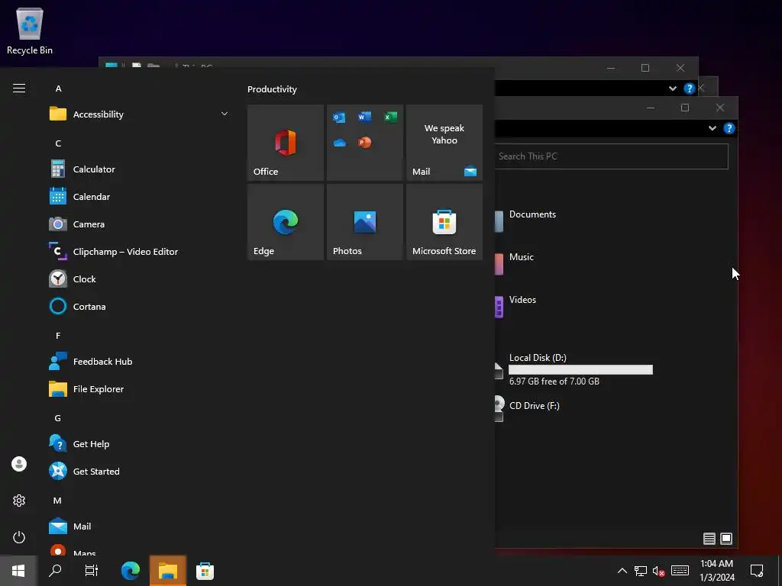
Task: Open the Mail live tile
Action: [444, 143]
